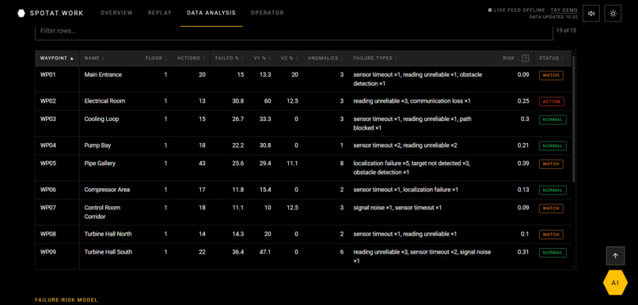Click the ACTION badge for Electrical Room
The height and width of the screenshot is (305, 638).
[x=552, y=101]
